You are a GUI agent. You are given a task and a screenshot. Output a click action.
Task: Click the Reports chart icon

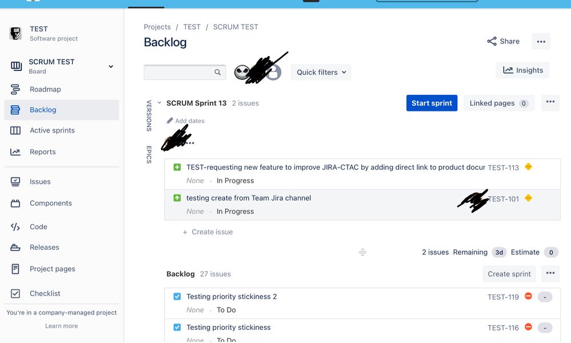click(15, 152)
